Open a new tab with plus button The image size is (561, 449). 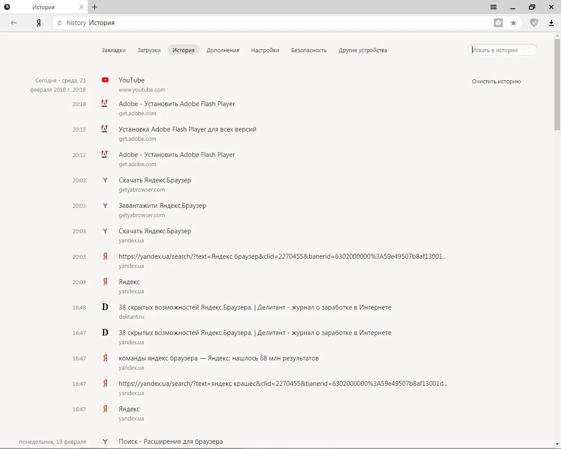(x=95, y=7)
